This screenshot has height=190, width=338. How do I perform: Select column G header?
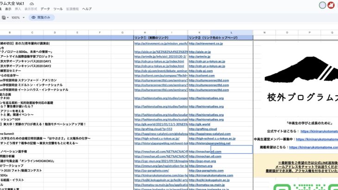click(x=122, y=32)
